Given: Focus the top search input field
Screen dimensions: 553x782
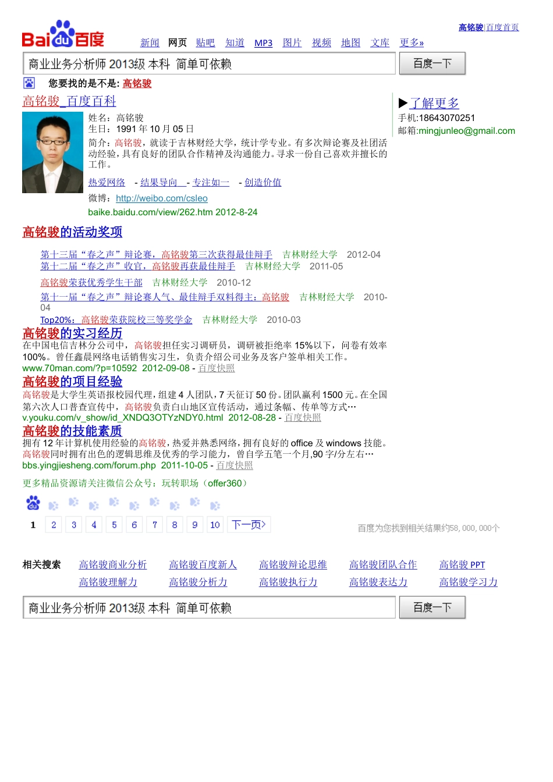Looking at the screenshot, I should 210,63.
